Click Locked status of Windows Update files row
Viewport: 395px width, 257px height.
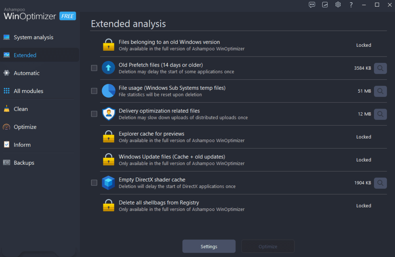364,160
